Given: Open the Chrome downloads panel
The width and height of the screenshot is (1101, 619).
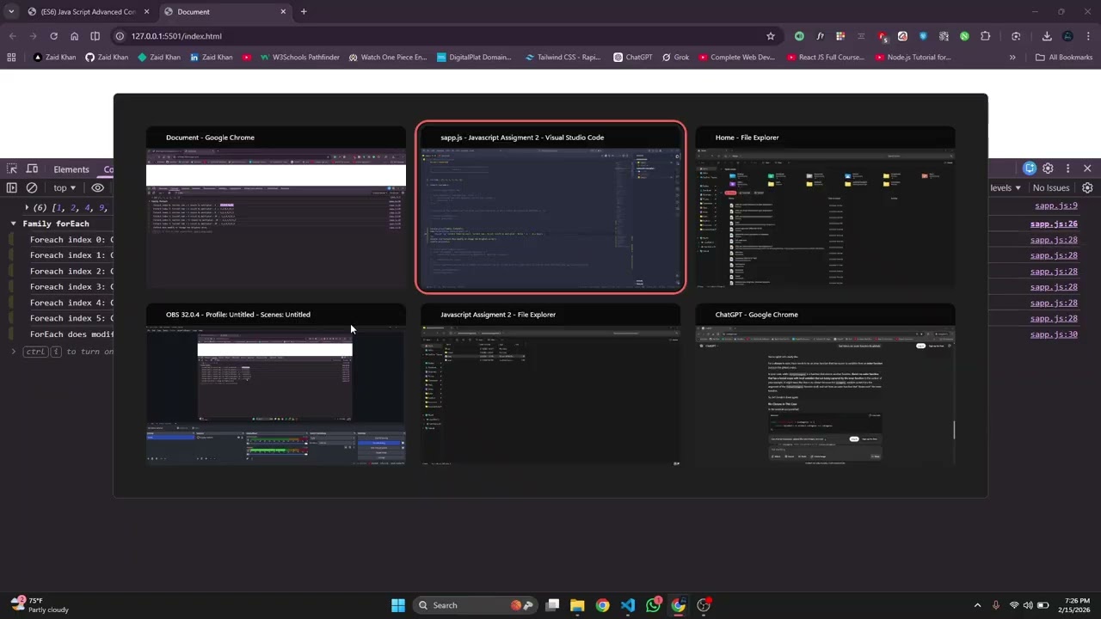Looking at the screenshot, I should click(x=1047, y=36).
